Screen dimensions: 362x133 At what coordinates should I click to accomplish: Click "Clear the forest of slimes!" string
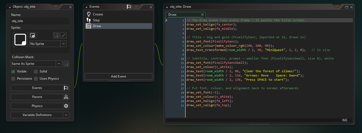click(x=270, y=71)
